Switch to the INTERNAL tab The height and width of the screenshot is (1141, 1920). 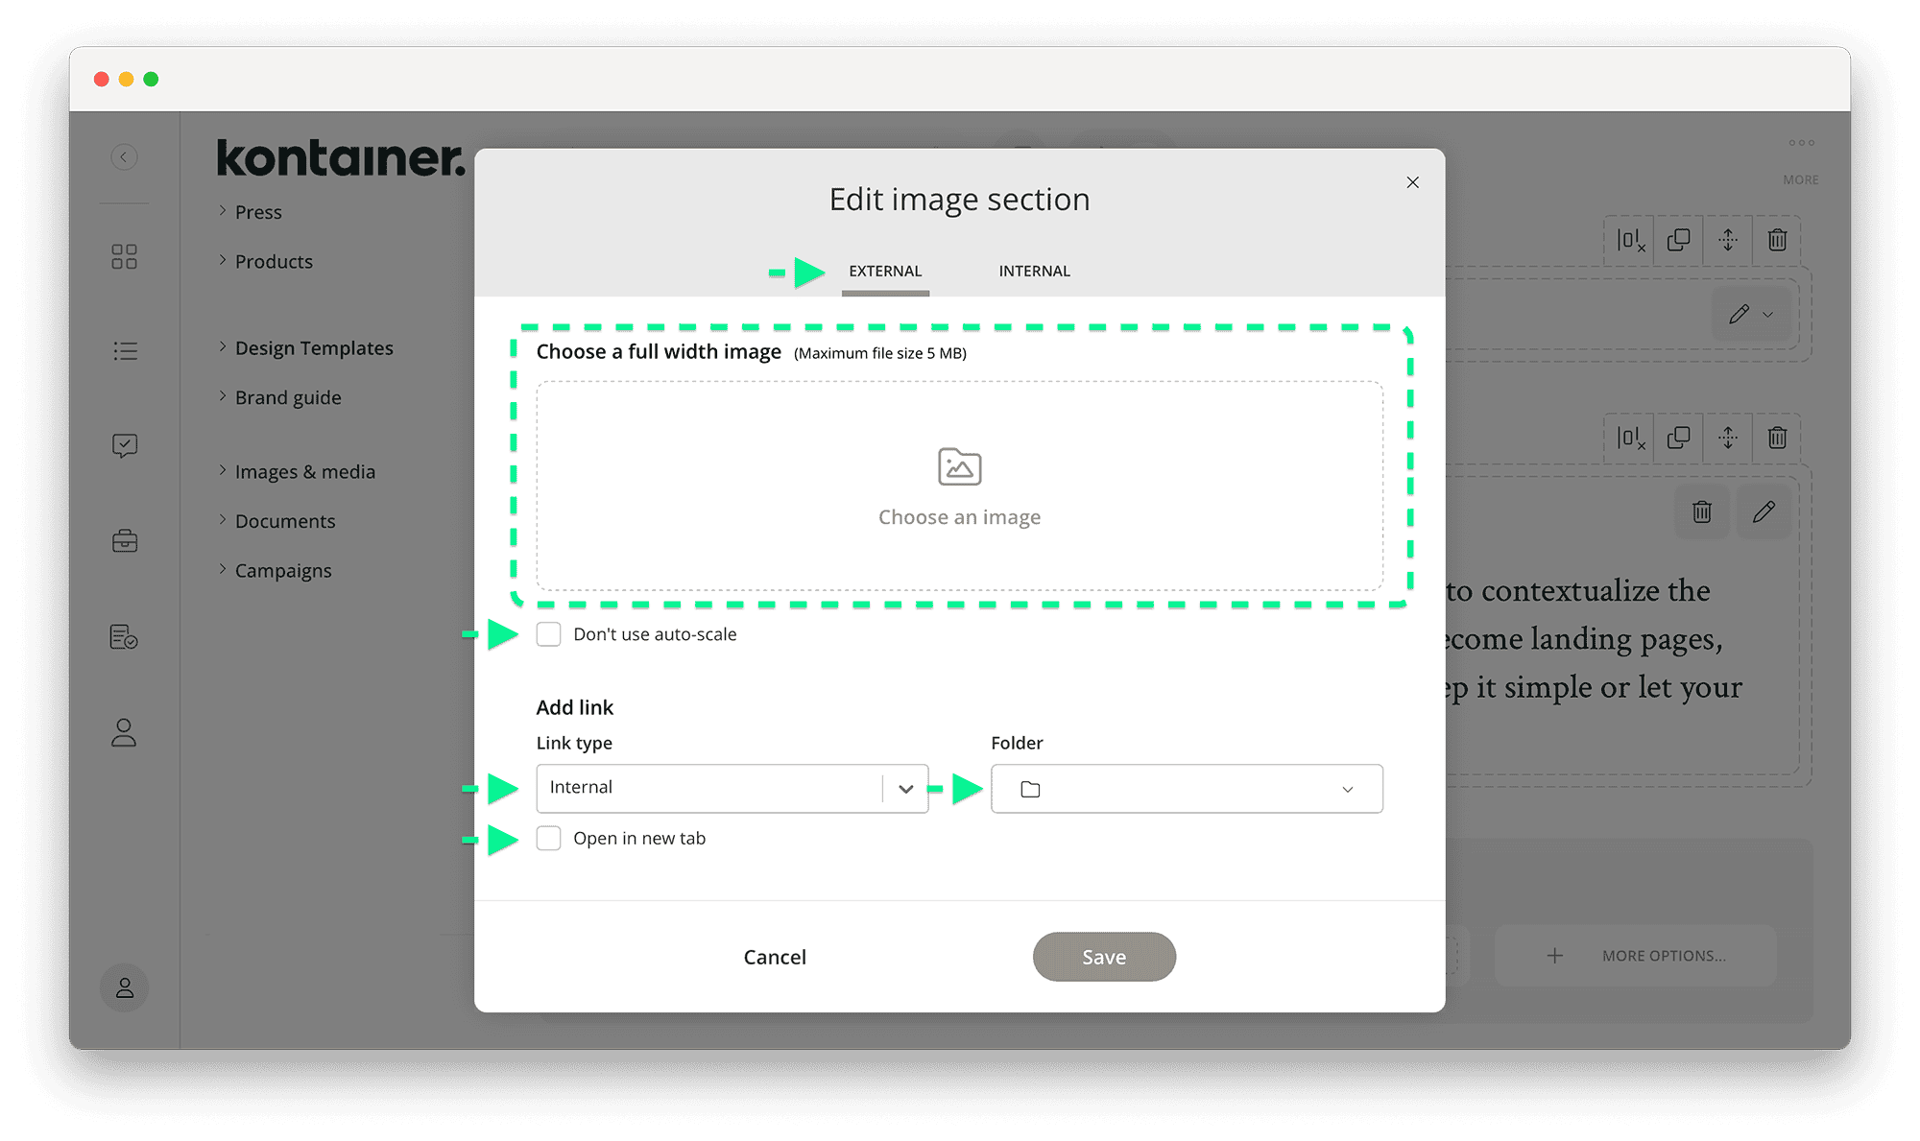[x=1034, y=271]
